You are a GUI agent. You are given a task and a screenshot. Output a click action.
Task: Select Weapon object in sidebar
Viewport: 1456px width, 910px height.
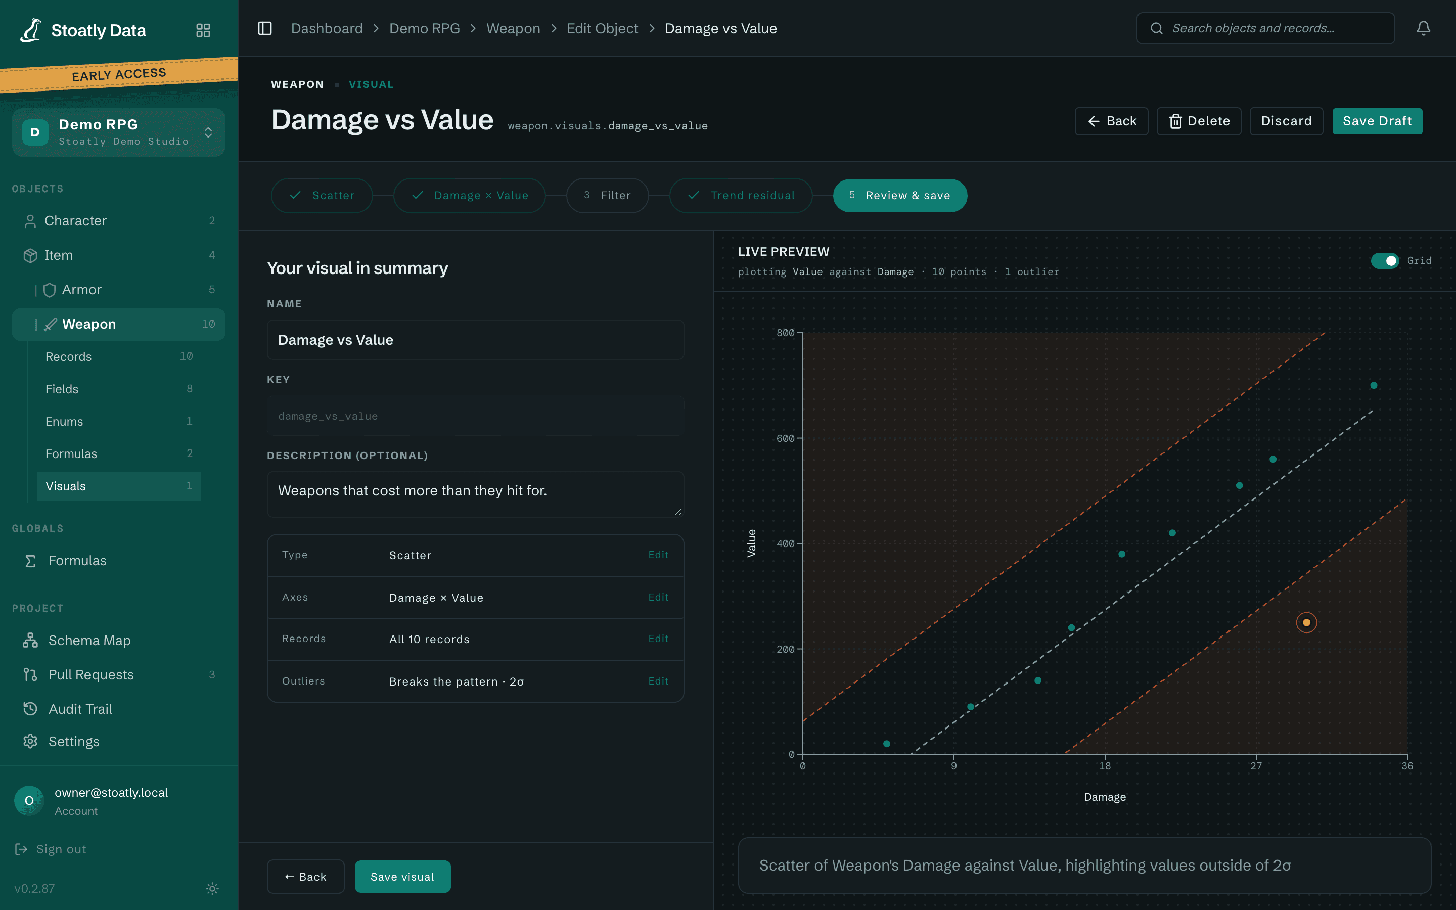coord(118,325)
